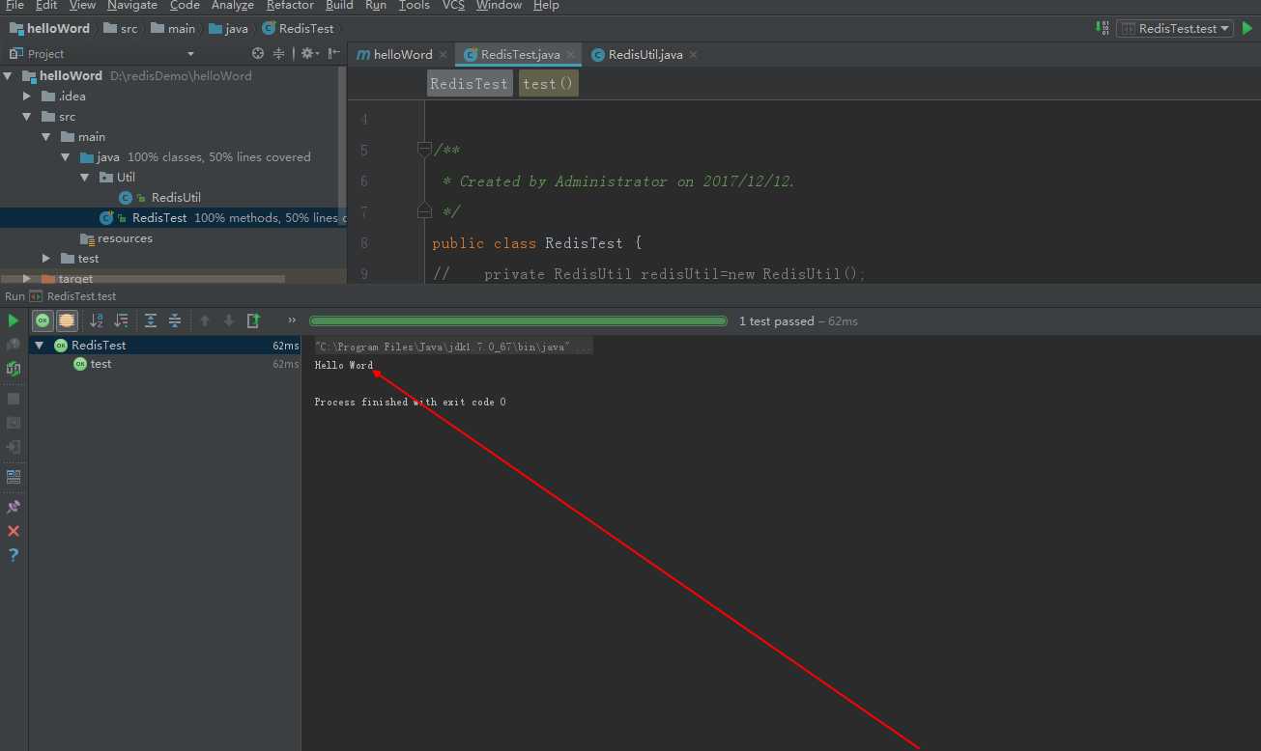Select the resources folder
The image size is (1261, 751).
click(x=125, y=237)
